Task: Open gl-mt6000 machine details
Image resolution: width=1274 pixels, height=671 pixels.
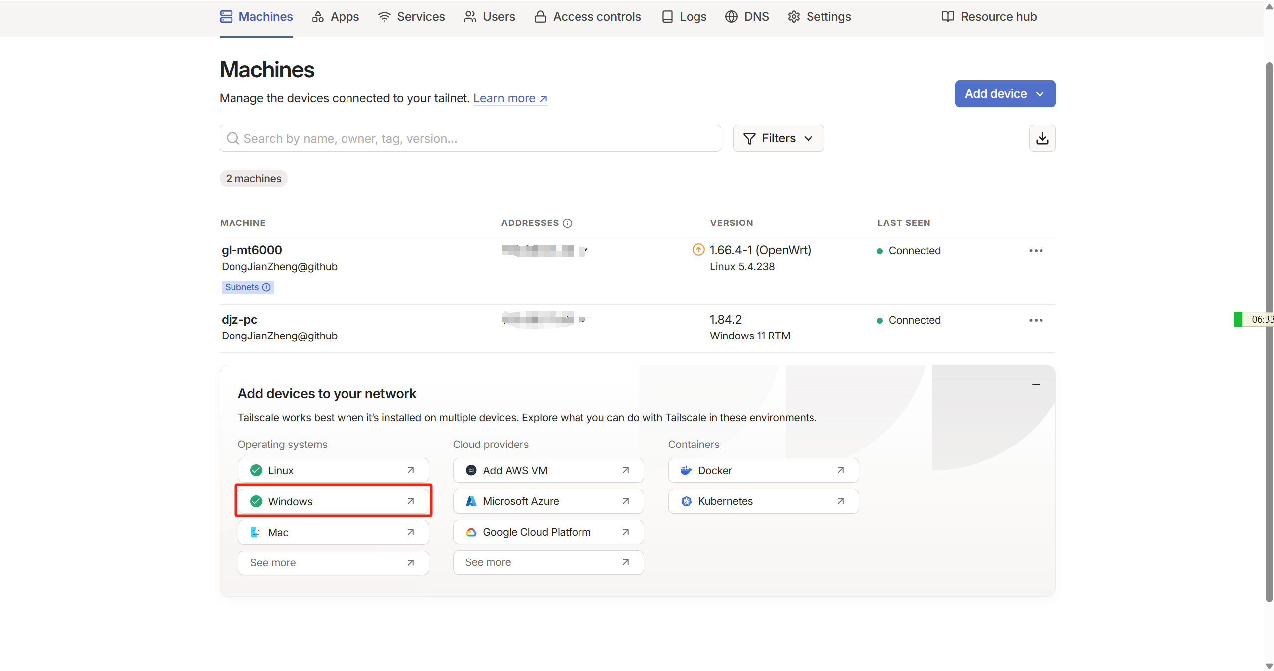Action: point(251,250)
